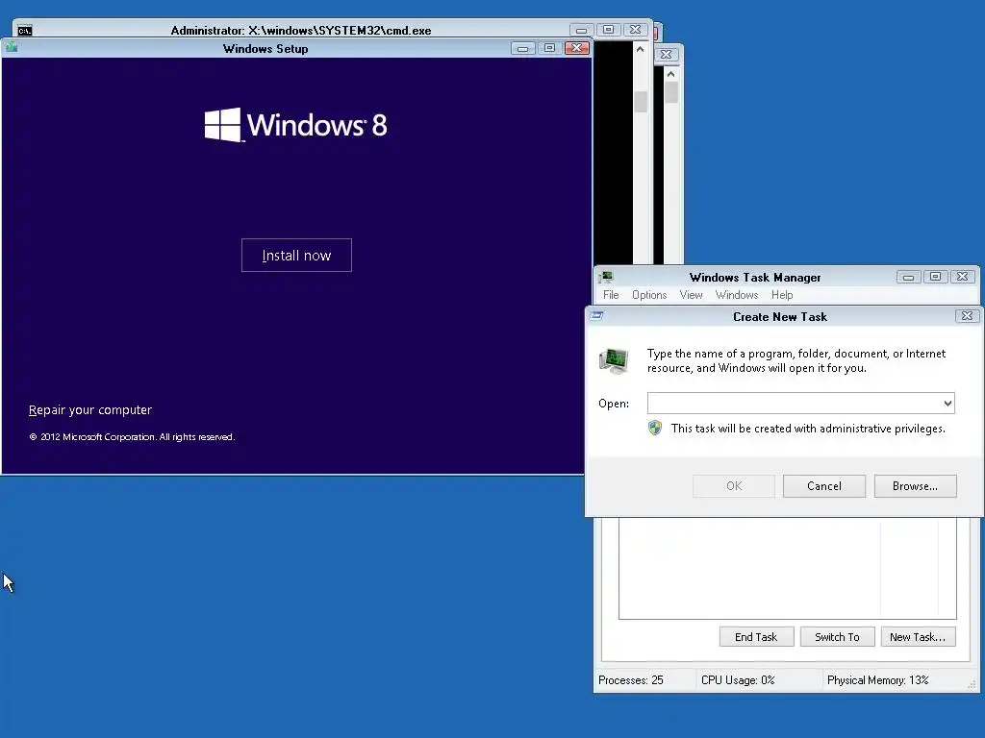Screen dimensions: 985x738
Task: Click the 2012 Microsoft Corporation copyright text
Action: point(132,437)
